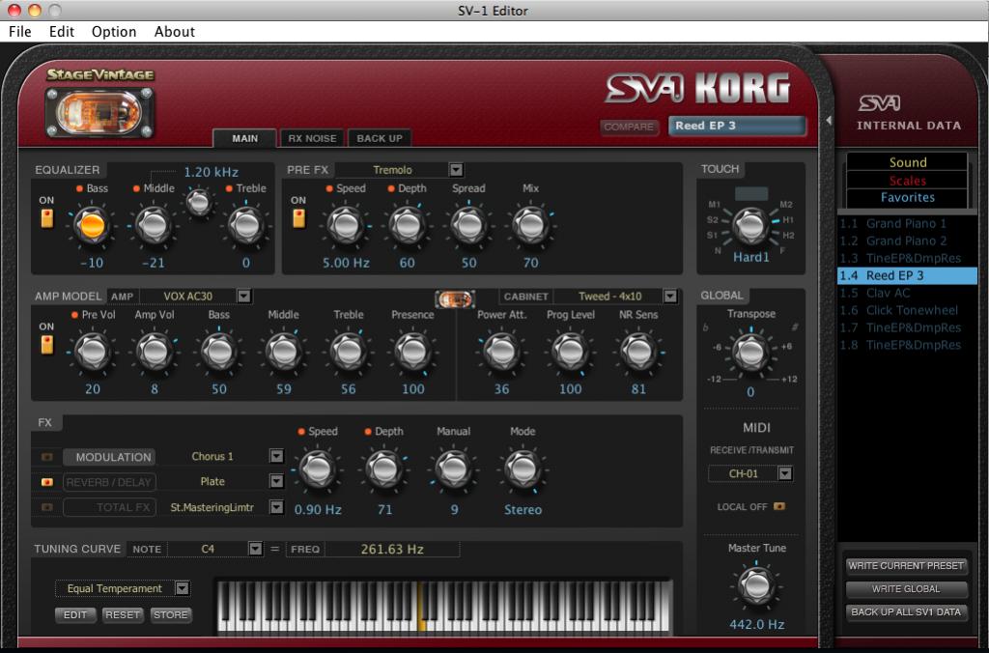Click the Amp Presence knob
The image size is (989, 653).
(412, 352)
